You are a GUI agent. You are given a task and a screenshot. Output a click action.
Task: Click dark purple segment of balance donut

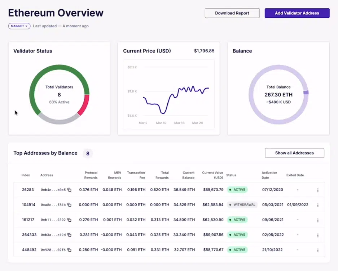[x=306, y=92]
